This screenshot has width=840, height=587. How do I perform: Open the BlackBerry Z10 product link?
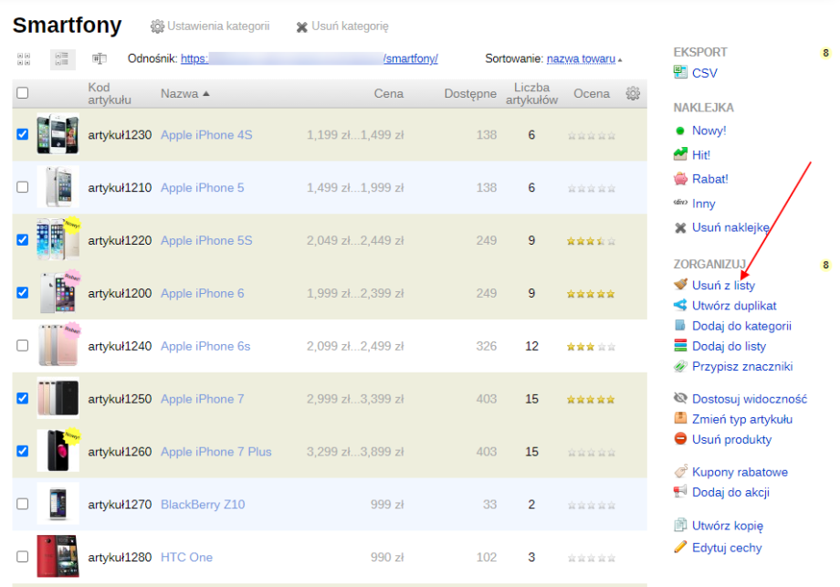click(x=203, y=505)
